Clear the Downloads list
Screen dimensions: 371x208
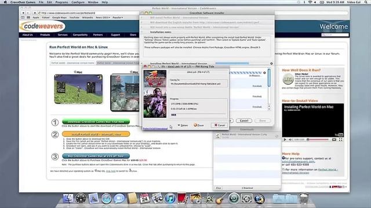[x=218, y=188]
